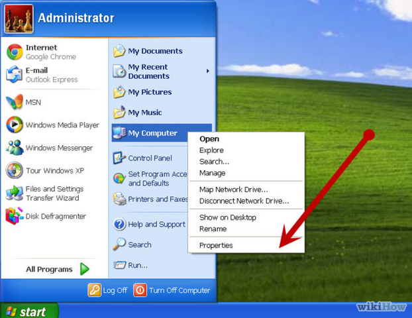The image size is (412, 318).
Task: Click the My Computer monitor icon
Action: pos(119,133)
